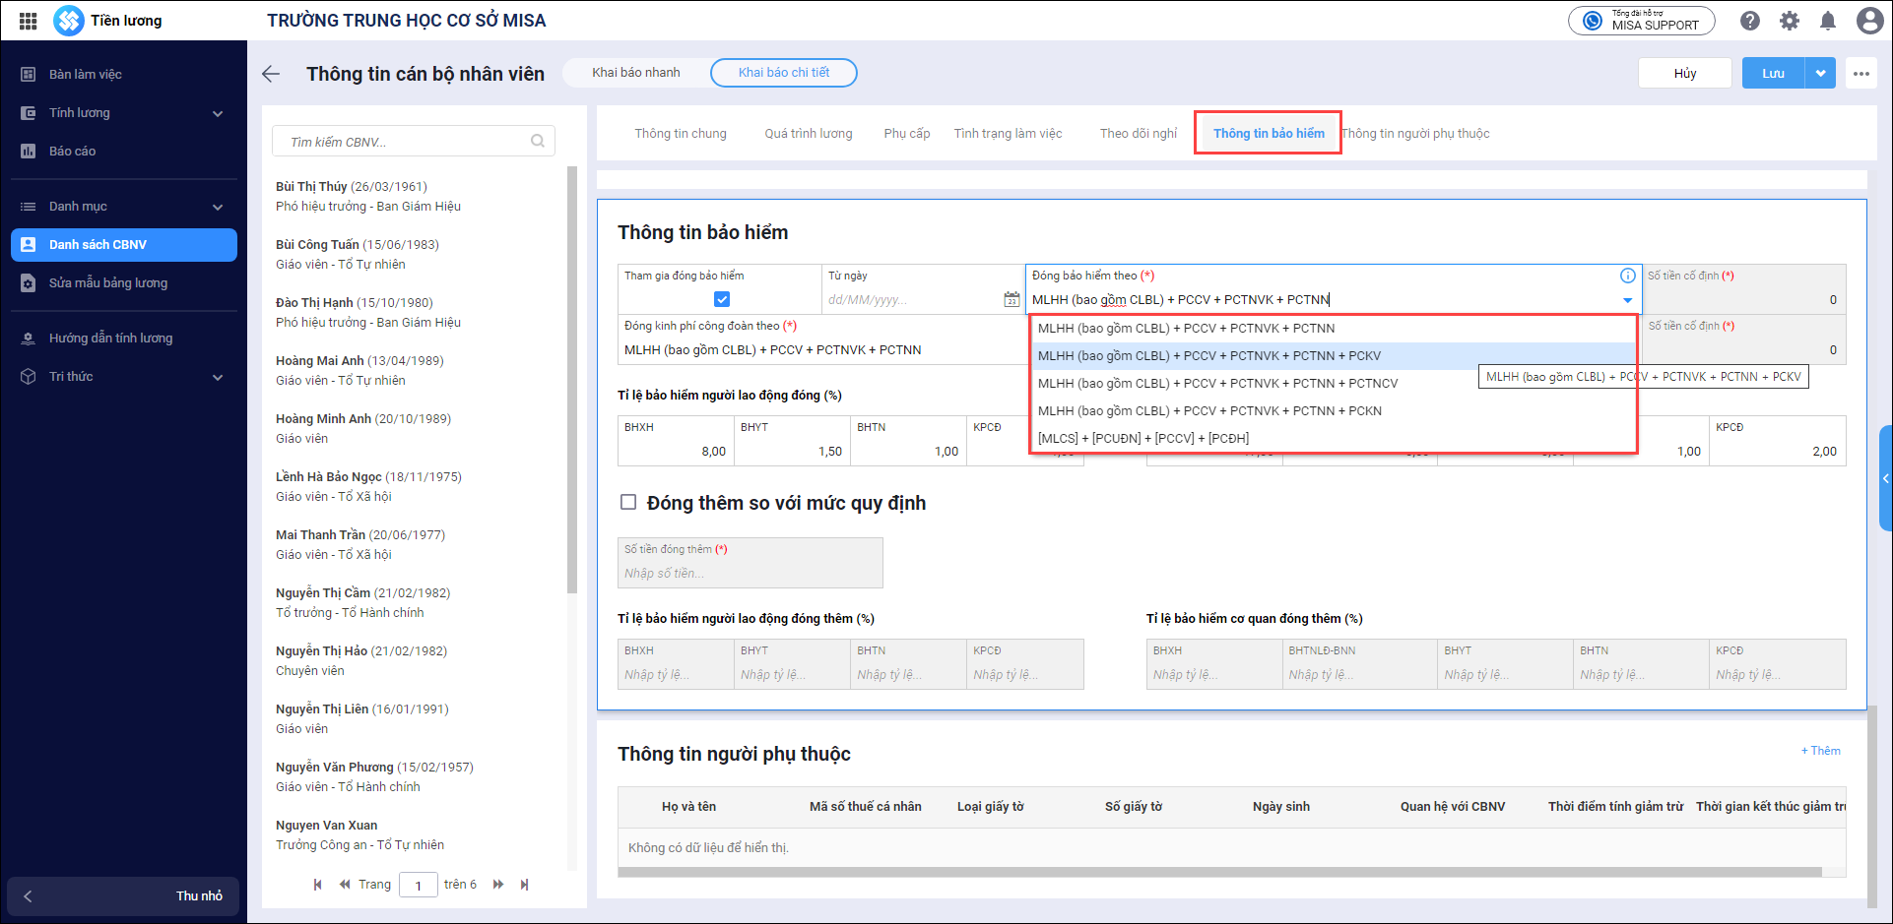
Task: Open the Thông tin bảo hiểm tab
Action: (1269, 134)
